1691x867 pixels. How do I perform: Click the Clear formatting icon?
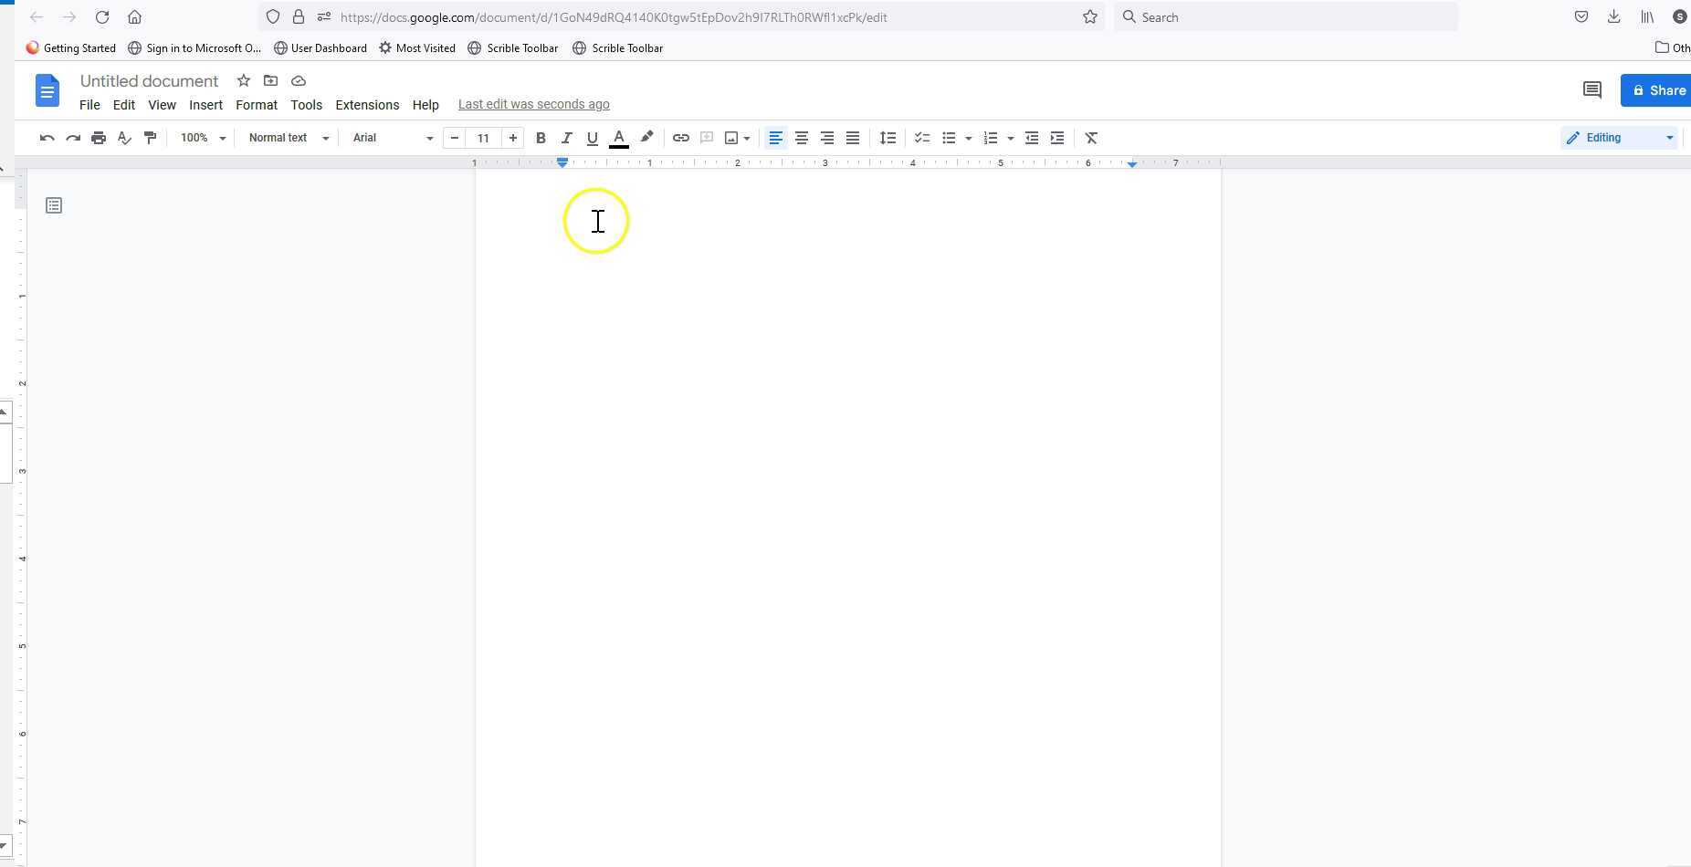(x=1091, y=138)
